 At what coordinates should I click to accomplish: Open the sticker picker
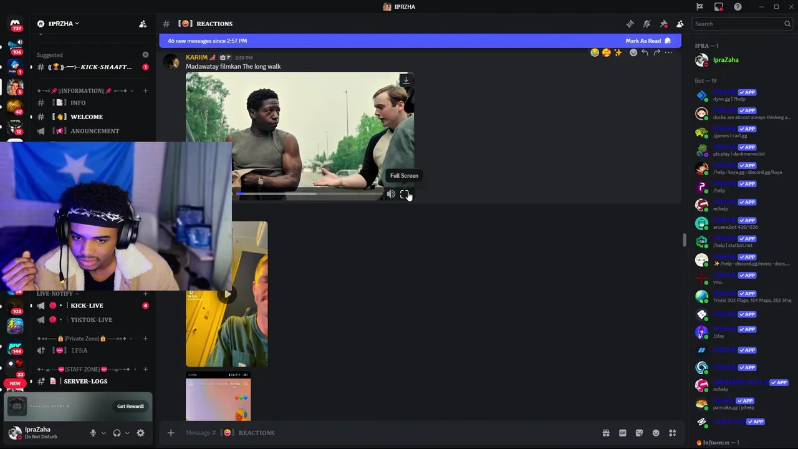pyautogui.click(x=639, y=433)
